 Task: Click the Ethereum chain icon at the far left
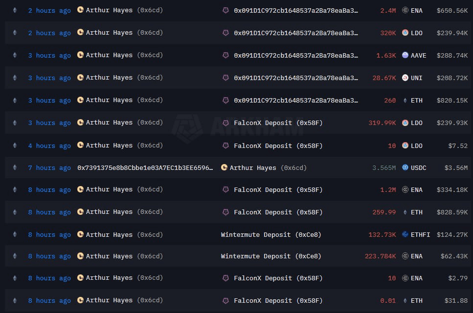(x=15, y=10)
